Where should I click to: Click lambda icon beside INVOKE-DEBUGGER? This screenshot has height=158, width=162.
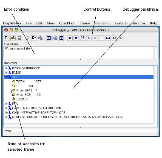[x=10, y=68]
